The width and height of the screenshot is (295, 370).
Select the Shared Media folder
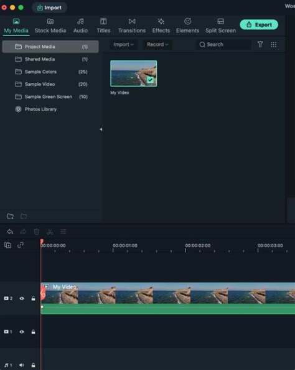[50, 59]
